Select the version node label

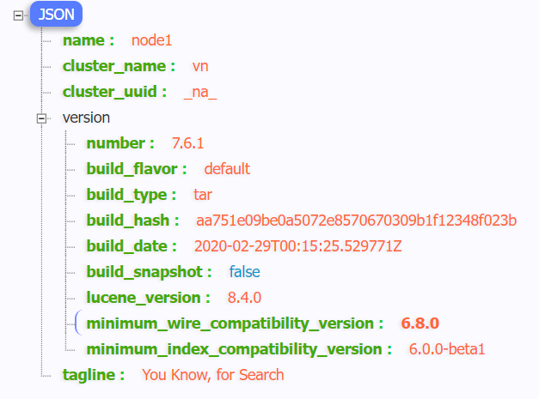click(x=86, y=118)
